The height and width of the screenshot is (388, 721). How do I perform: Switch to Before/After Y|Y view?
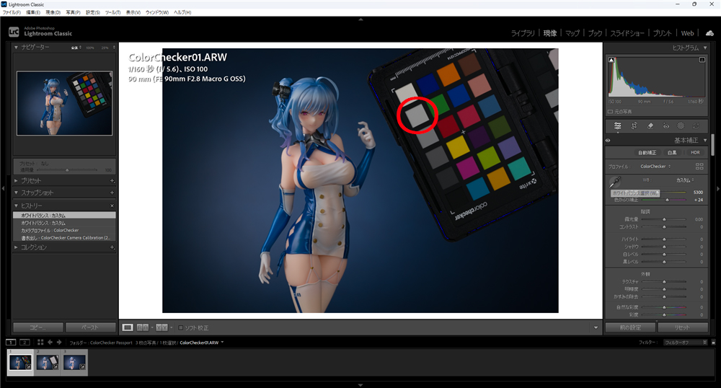click(162, 327)
